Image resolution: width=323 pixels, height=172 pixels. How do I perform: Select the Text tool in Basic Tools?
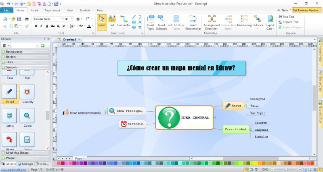[112, 21]
